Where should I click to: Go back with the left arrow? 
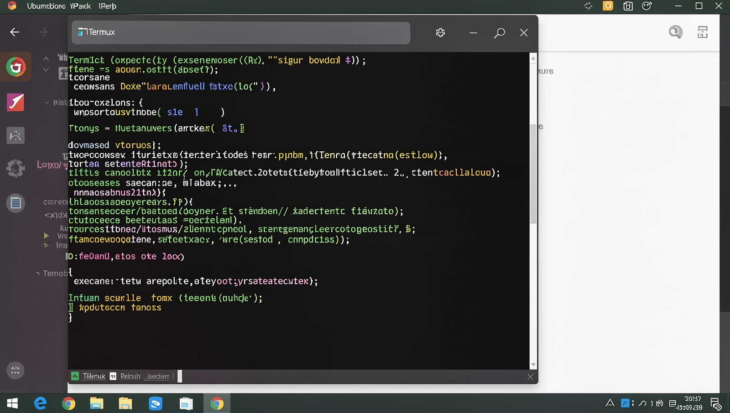[15, 32]
